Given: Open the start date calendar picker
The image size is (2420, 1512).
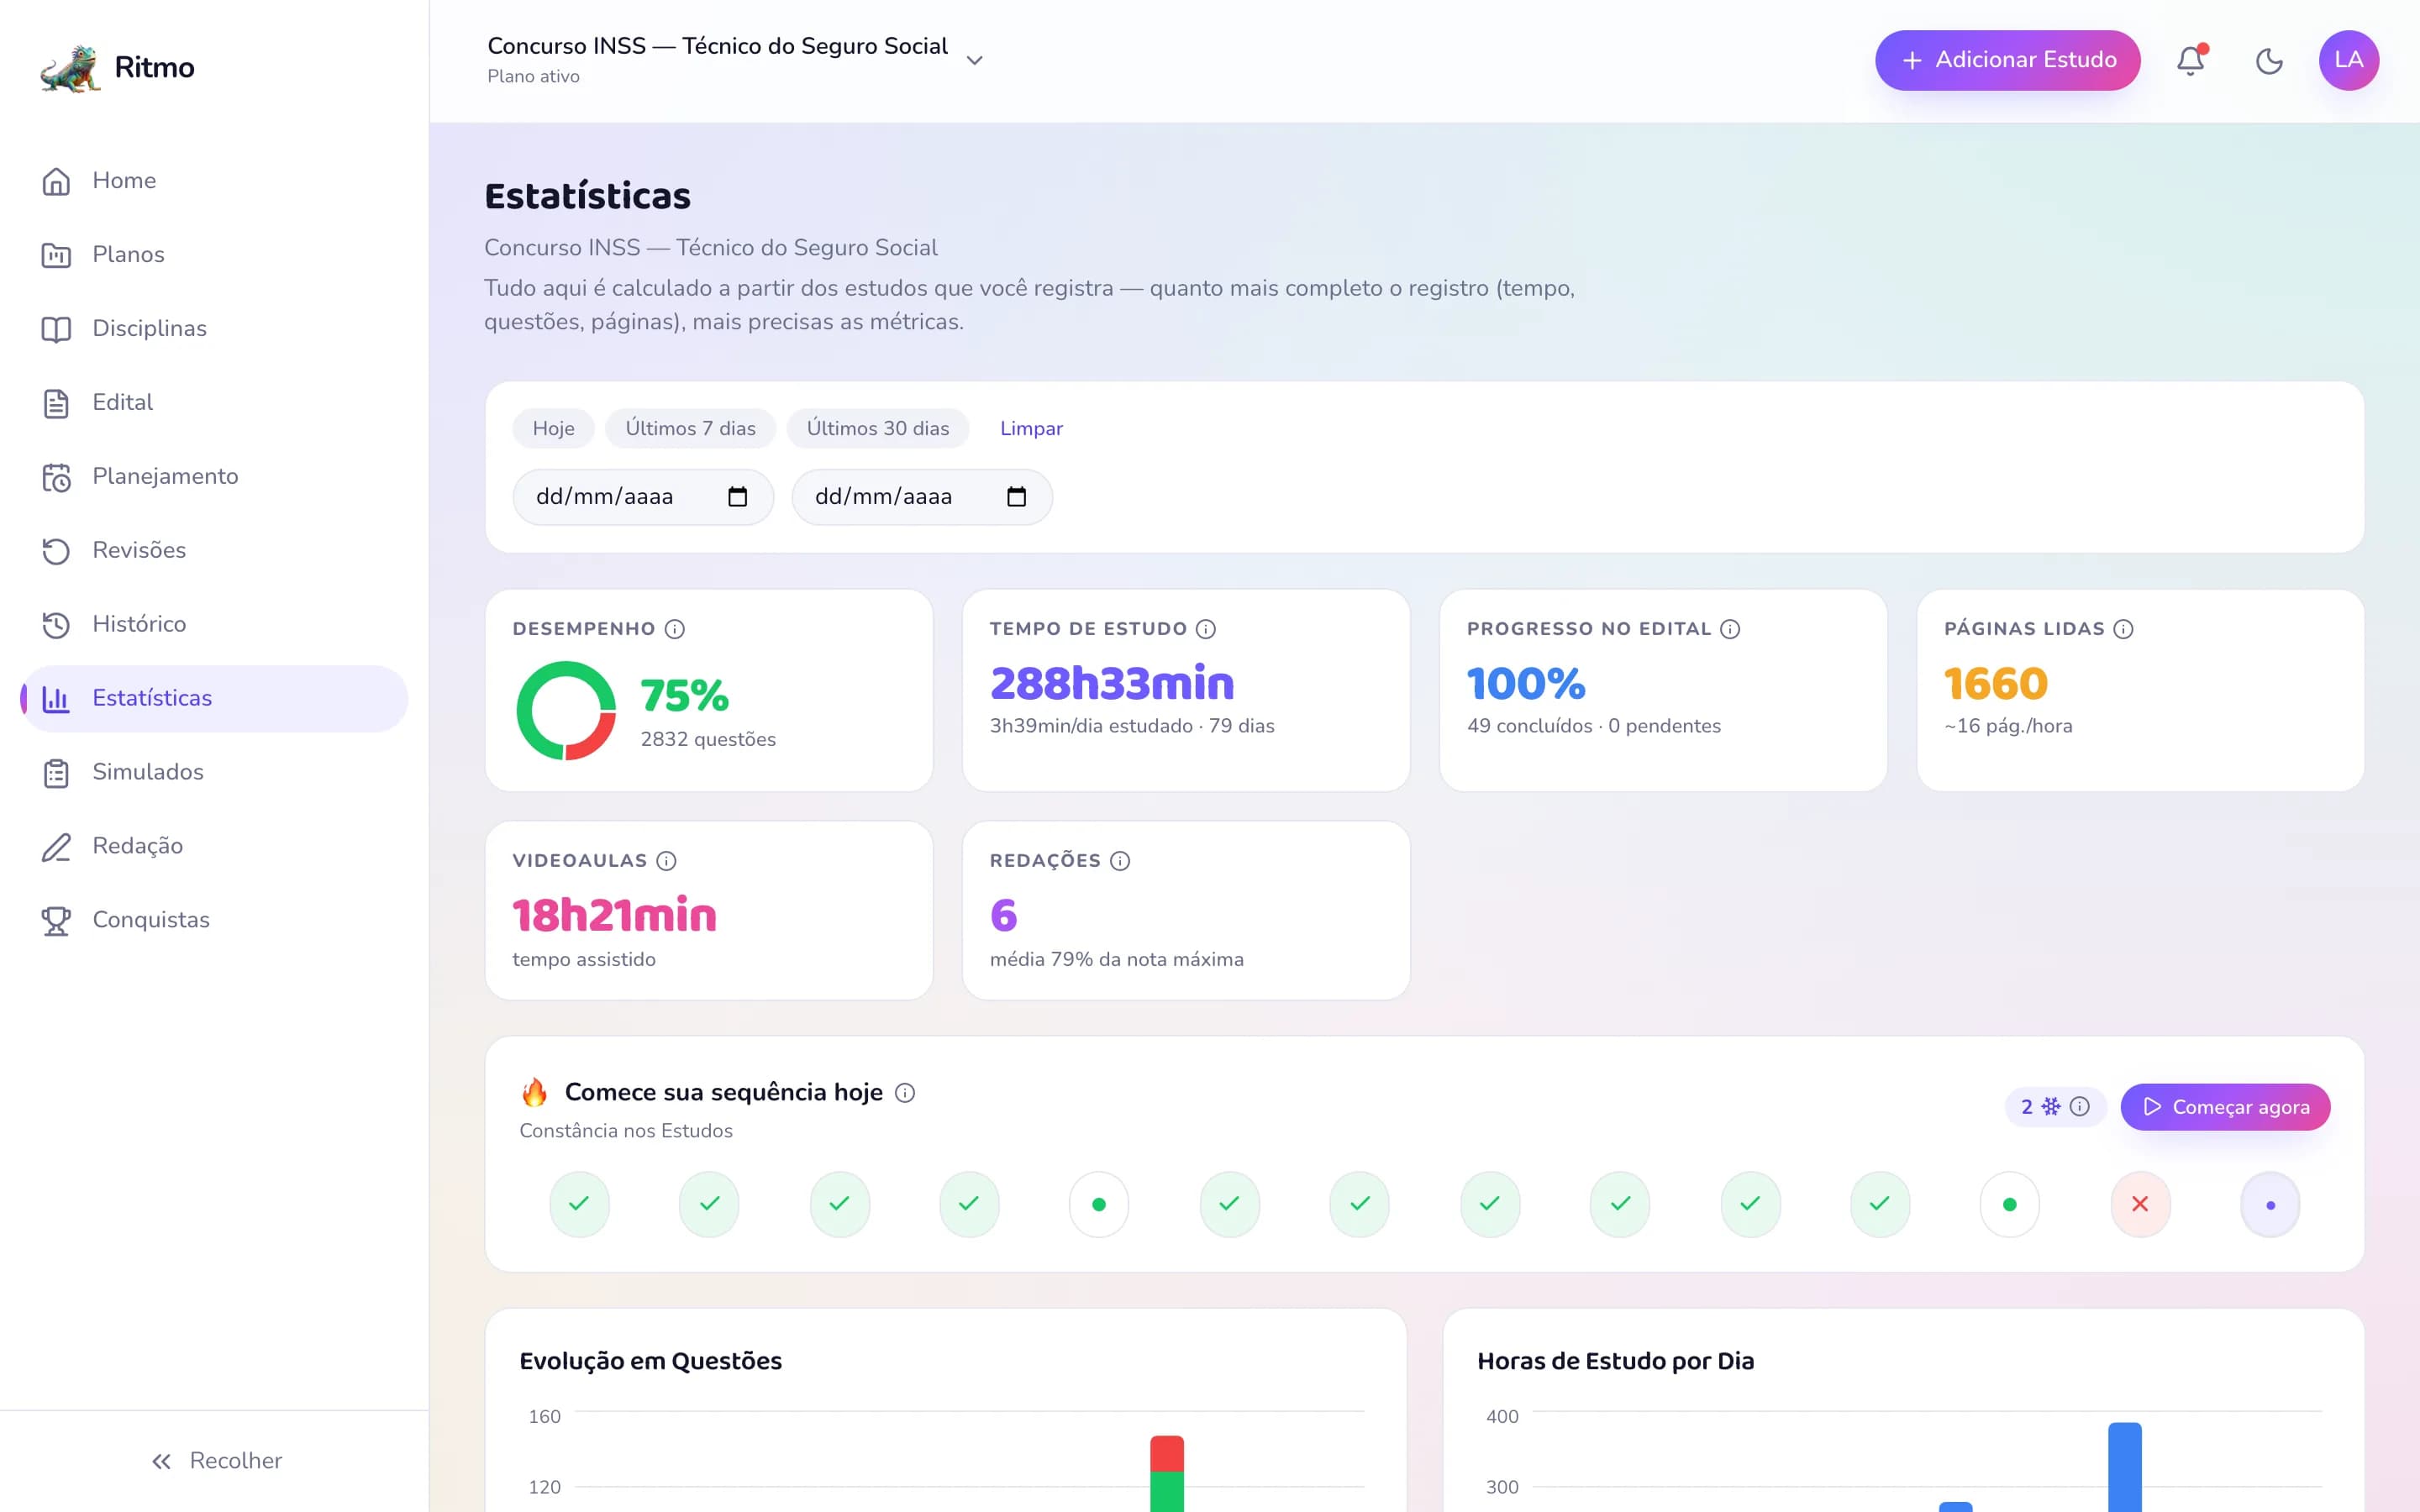Looking at the screenshot, I should (x=737, y=497).
